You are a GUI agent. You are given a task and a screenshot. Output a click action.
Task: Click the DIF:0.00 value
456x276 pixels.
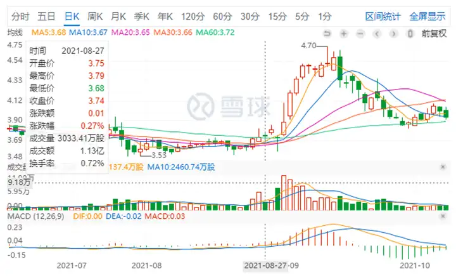87,216
